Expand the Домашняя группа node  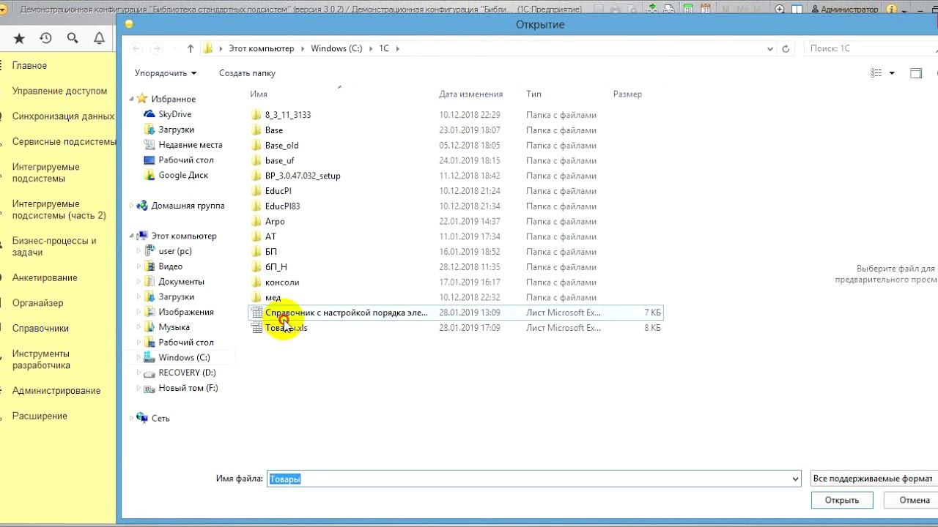132,206
